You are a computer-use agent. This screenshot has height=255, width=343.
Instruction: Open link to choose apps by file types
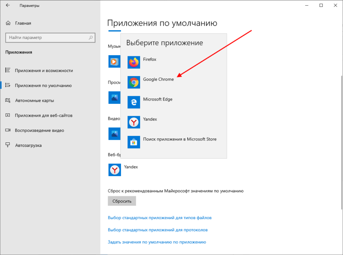click(x=159, y=218)
